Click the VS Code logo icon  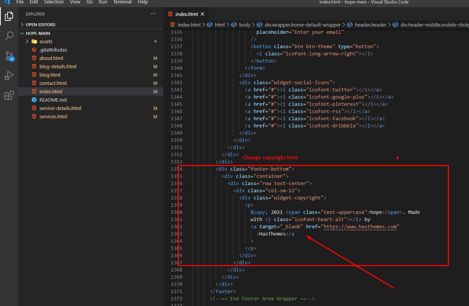[6, 2]
